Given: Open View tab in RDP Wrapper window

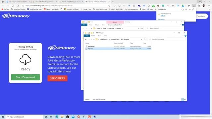Looking at the screenshot, I should tap(106, 36).
